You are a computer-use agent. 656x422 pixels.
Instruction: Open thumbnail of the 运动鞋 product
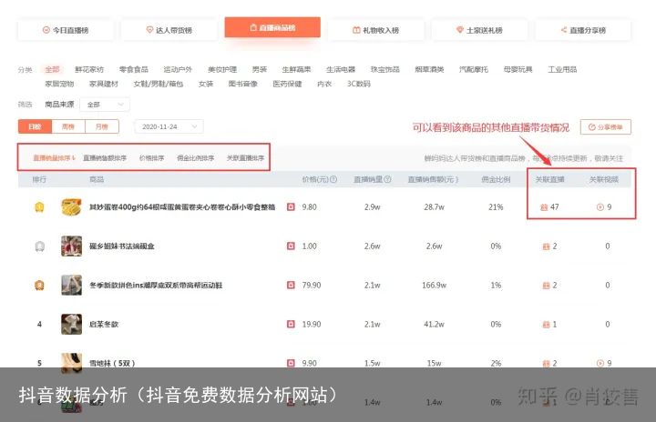[x=72, y=285]
